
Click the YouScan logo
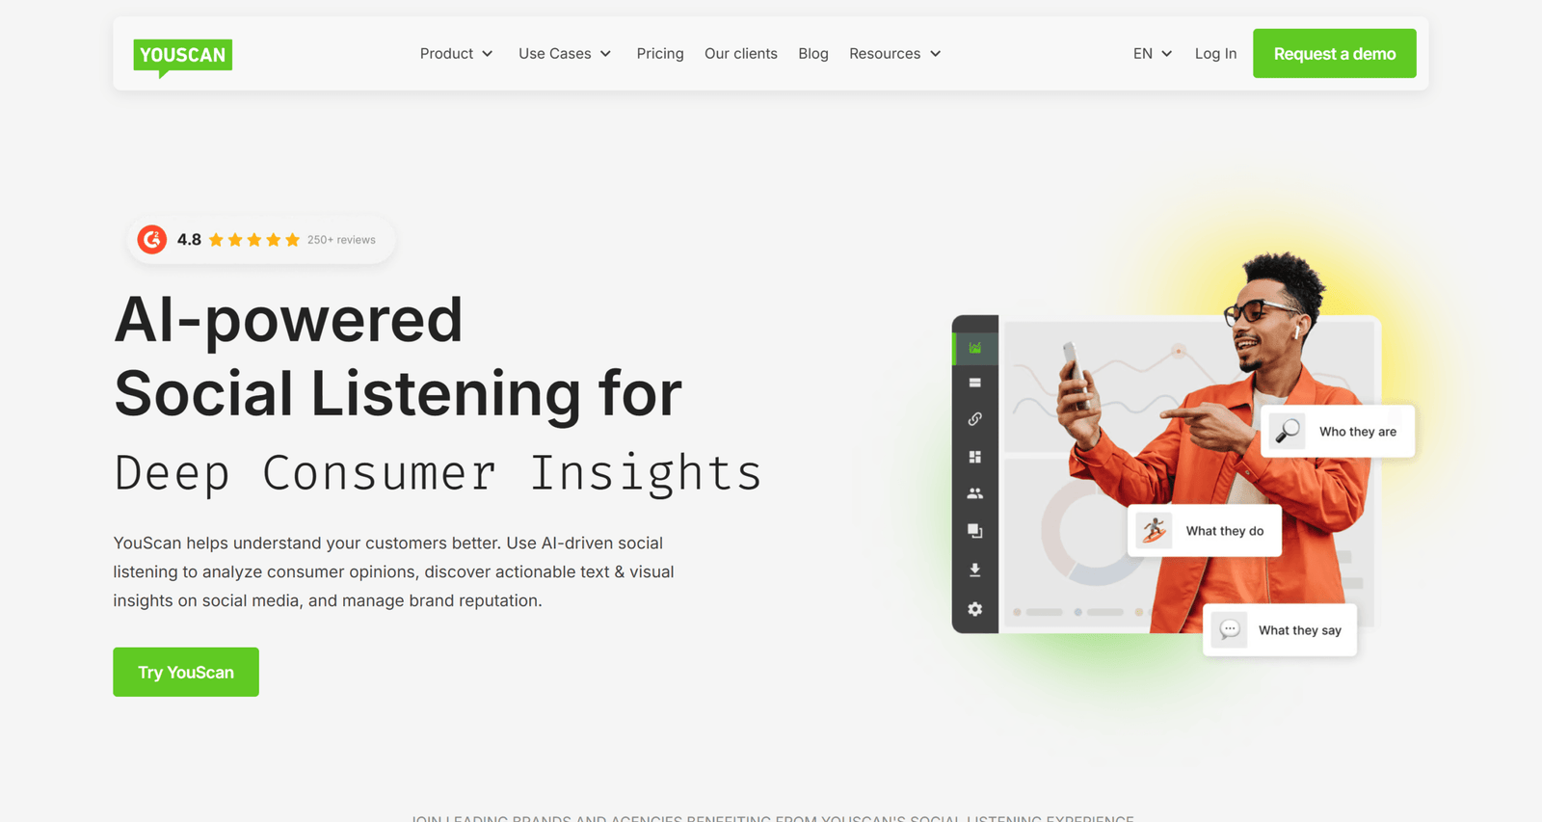(182, 57)
